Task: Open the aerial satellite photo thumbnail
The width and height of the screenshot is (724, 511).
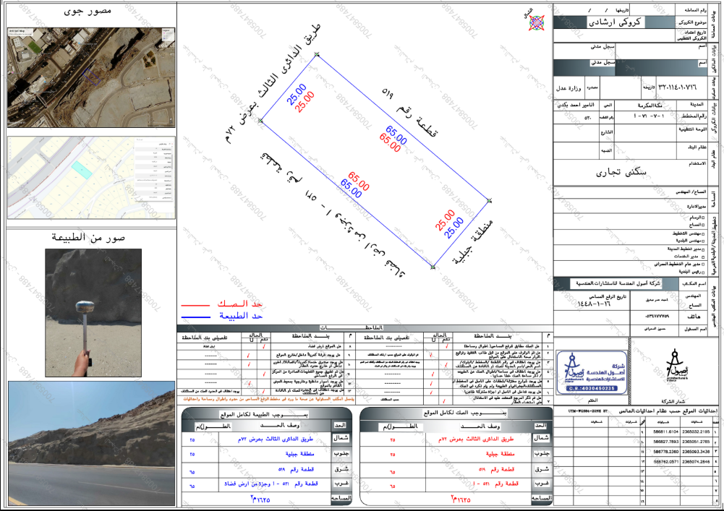Action: [x=91, y=77]
